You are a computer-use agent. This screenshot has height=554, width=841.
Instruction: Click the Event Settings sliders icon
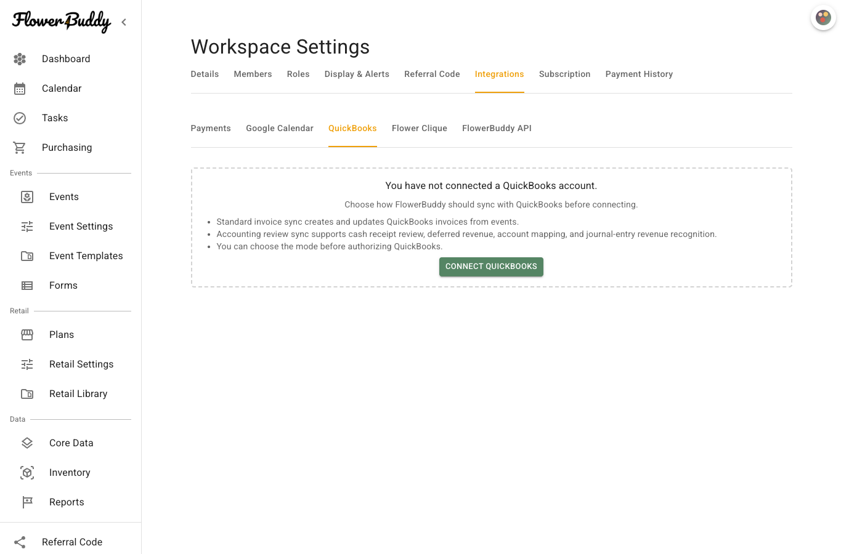[x=27, y=227]
